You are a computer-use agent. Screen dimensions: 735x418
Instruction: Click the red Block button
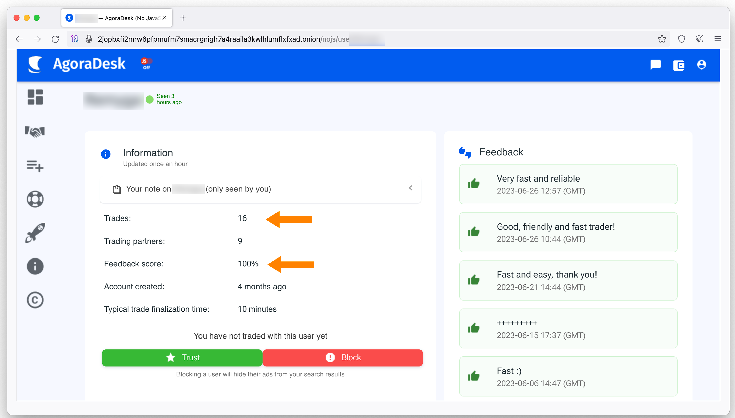click(x=343, y=358)
